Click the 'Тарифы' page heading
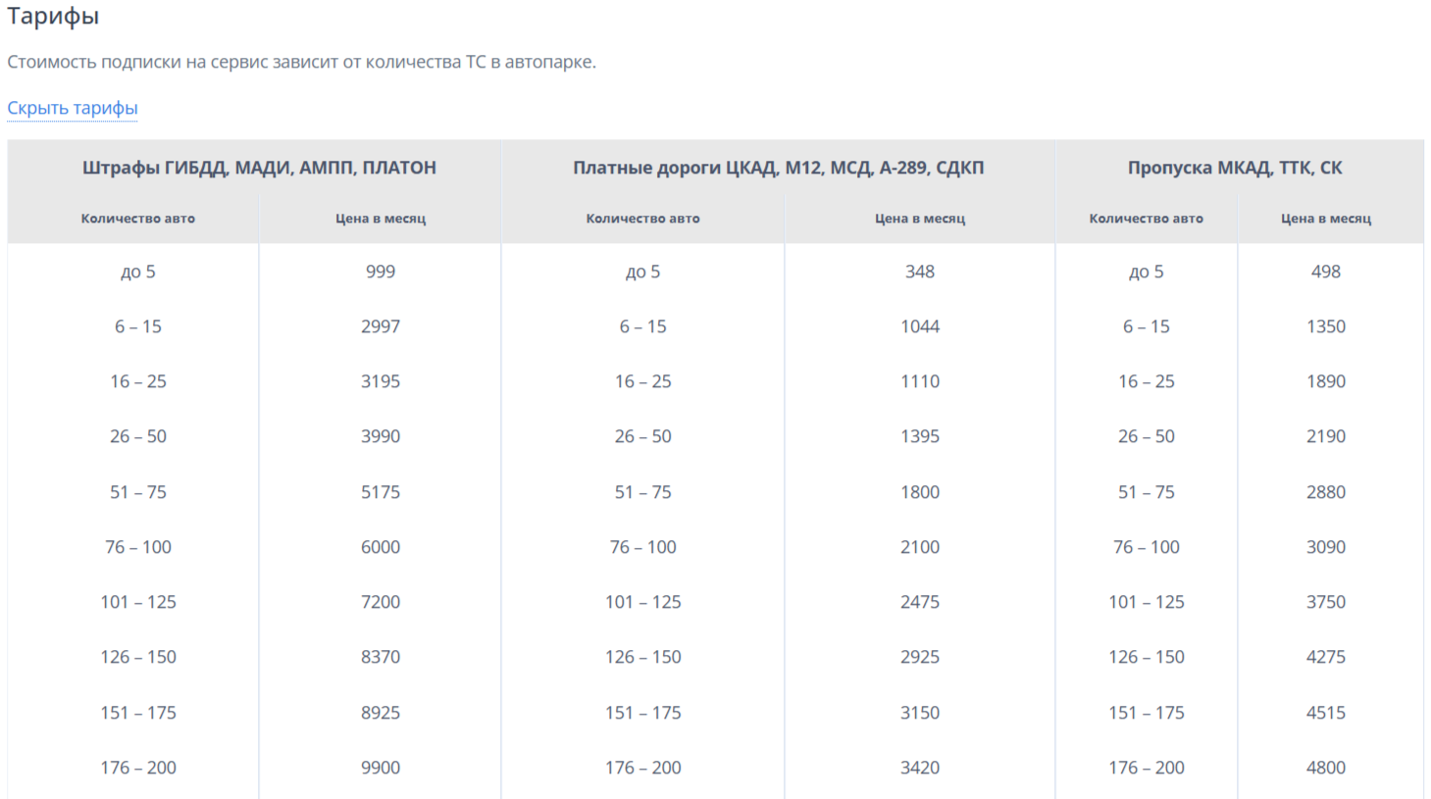Viewport: 1431px width, 799px height. click(x=53, y=17)
